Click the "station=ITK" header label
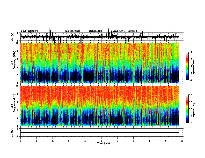The image size is (205, 158). (96, 31)
